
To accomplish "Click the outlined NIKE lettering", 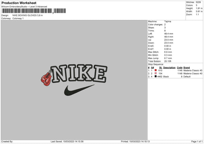I will 80,74.
